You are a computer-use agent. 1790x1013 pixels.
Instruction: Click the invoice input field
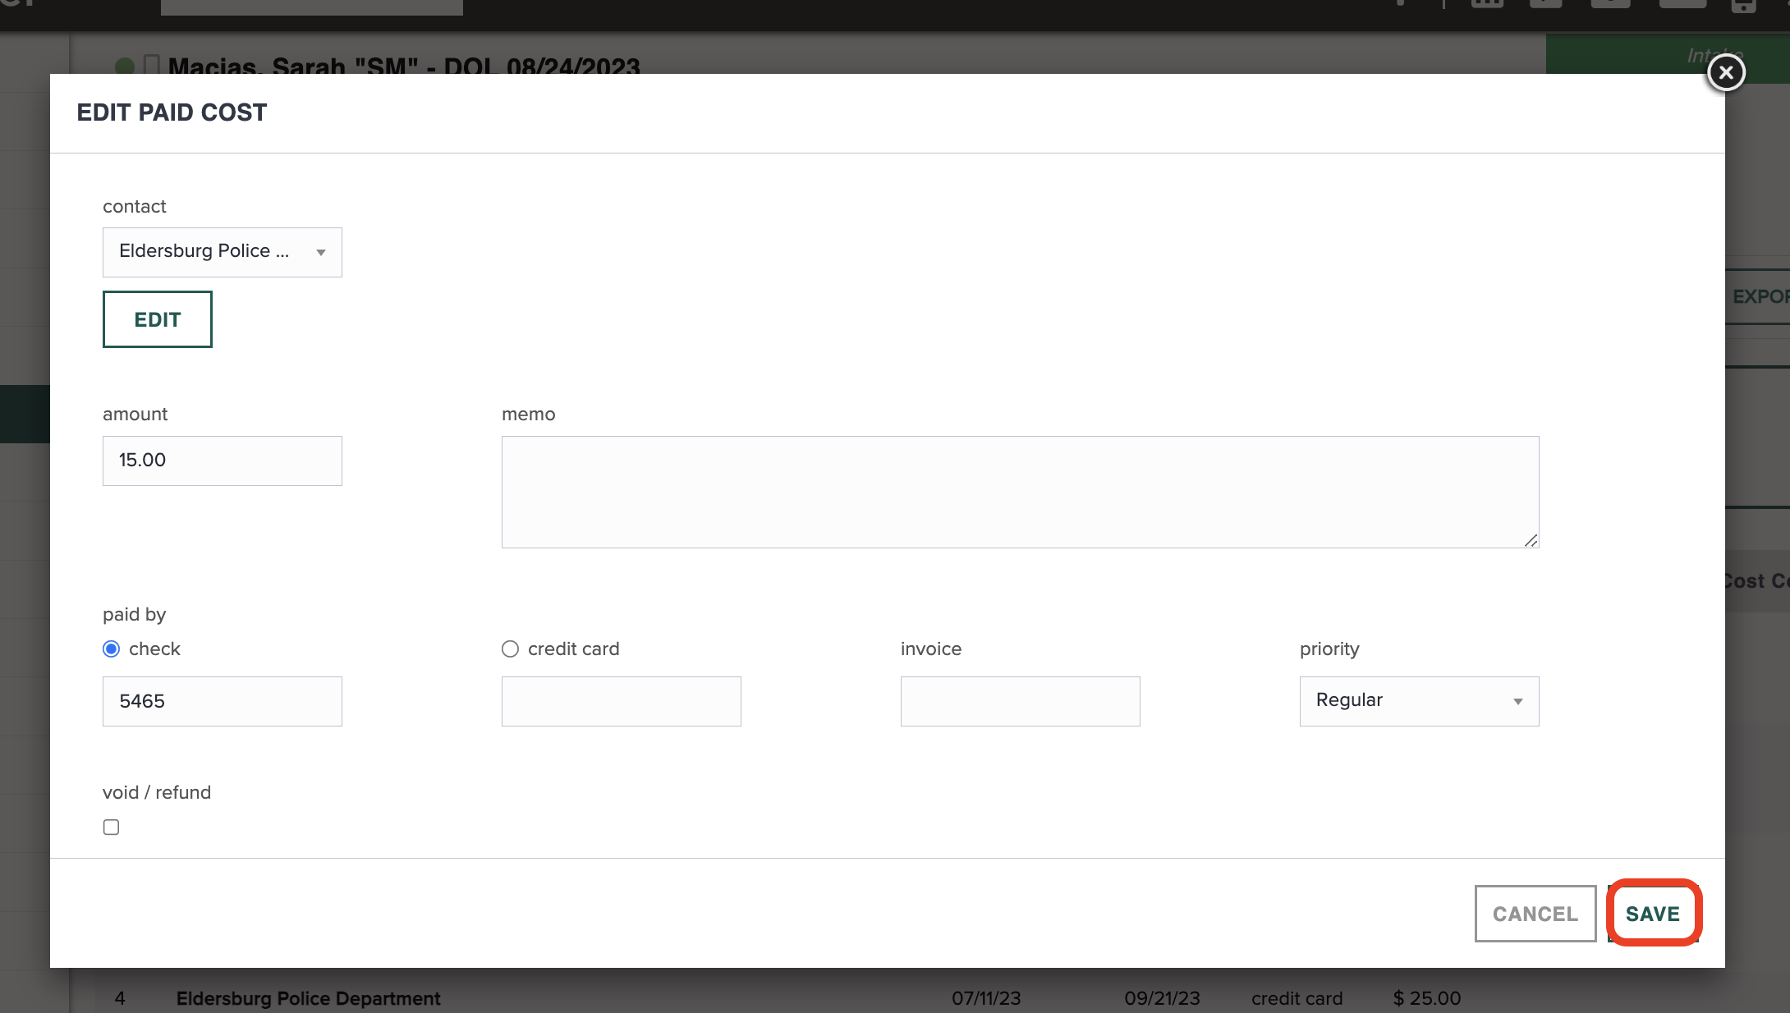1020,701
